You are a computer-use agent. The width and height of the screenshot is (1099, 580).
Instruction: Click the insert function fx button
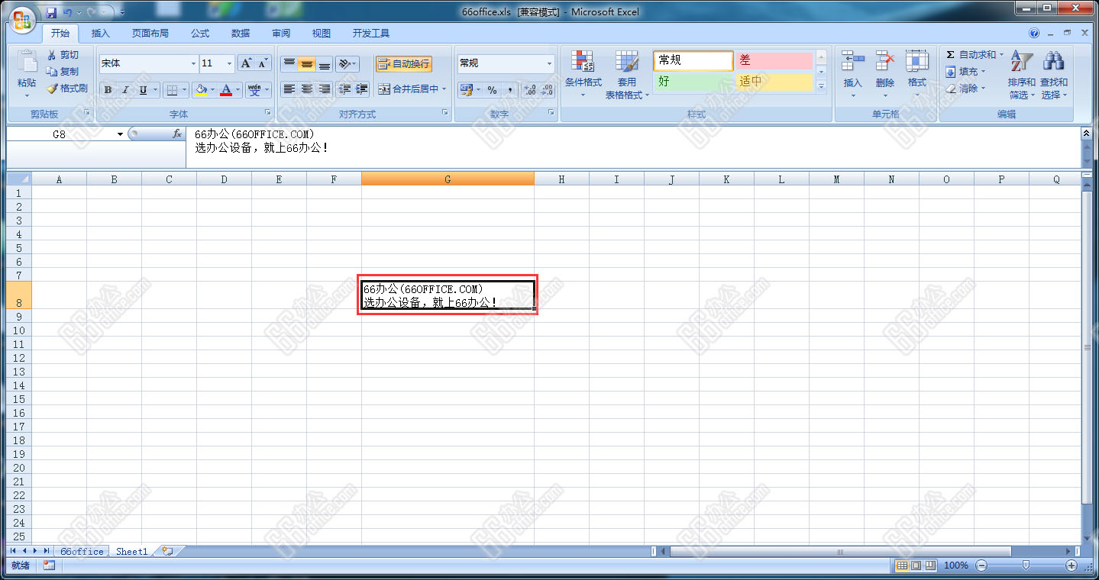[x=177, y=134]
